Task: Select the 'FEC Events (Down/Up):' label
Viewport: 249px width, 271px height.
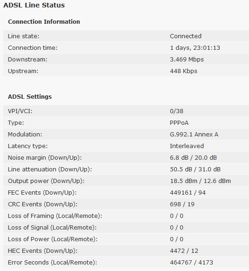Action: coord(42,193)
